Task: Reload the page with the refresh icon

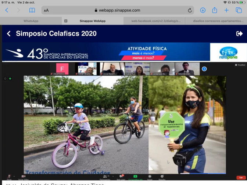Action: 190,10
